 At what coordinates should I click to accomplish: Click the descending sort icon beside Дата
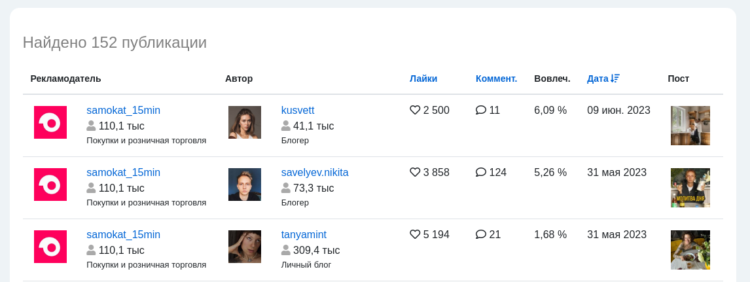coord(615,79)
